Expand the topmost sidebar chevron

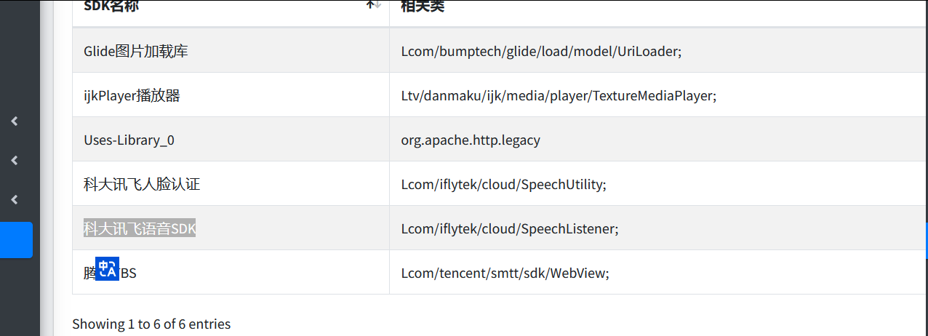pyautogui.click(x=15, y=121)
